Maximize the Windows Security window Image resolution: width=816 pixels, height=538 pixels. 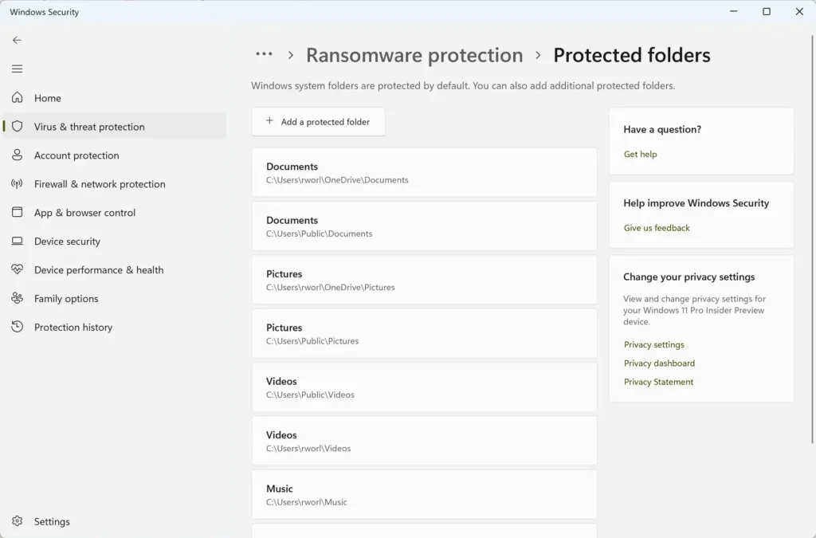767,11
